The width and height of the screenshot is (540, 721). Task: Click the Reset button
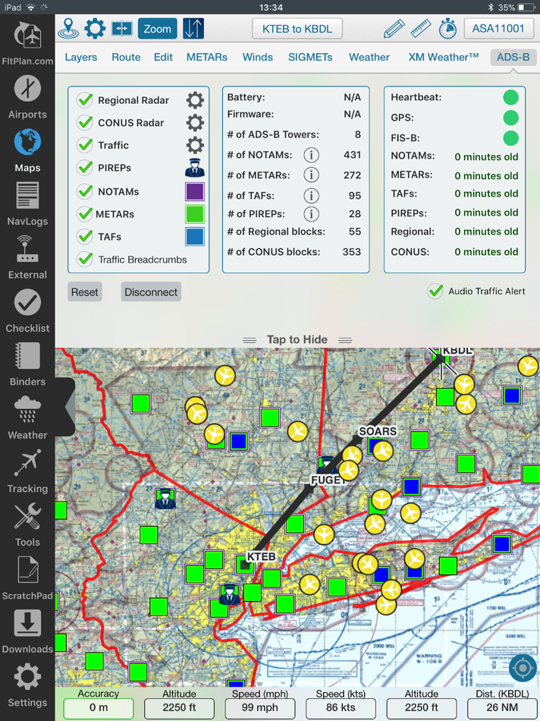coord(84,292)
